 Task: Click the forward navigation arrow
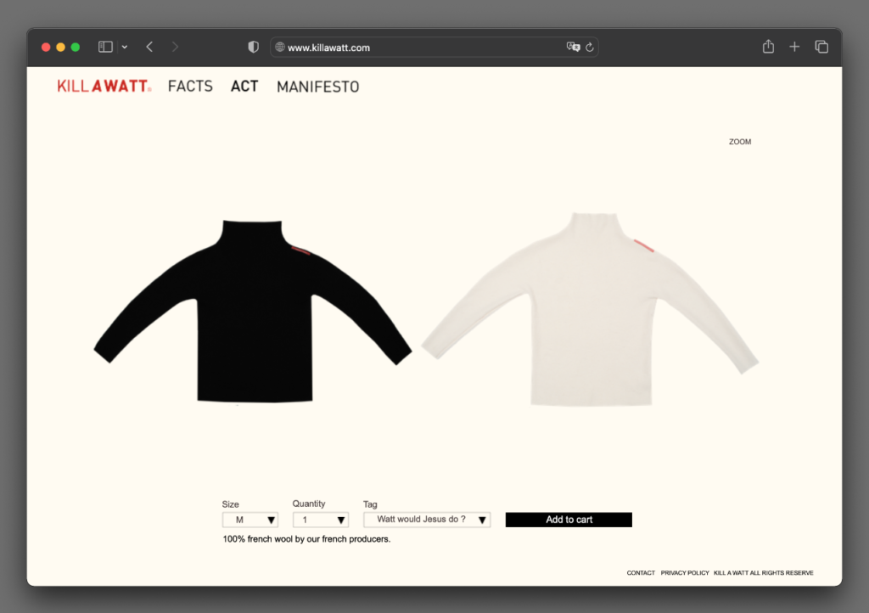[x=175, y=48]
